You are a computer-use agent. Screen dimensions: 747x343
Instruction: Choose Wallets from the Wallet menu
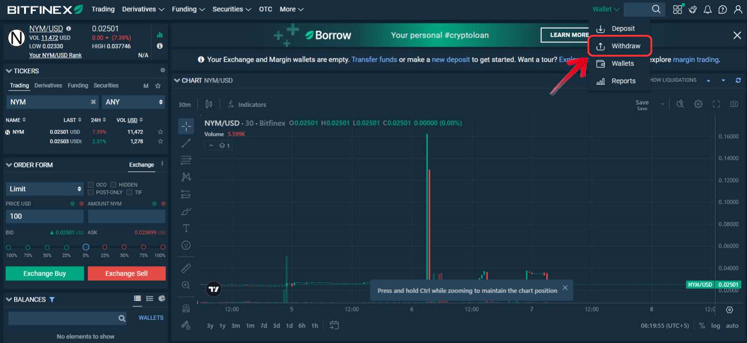pyautogui.click(x=619, y=63)
